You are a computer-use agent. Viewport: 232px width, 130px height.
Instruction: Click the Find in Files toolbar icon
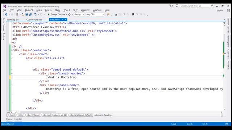[108, 14]
